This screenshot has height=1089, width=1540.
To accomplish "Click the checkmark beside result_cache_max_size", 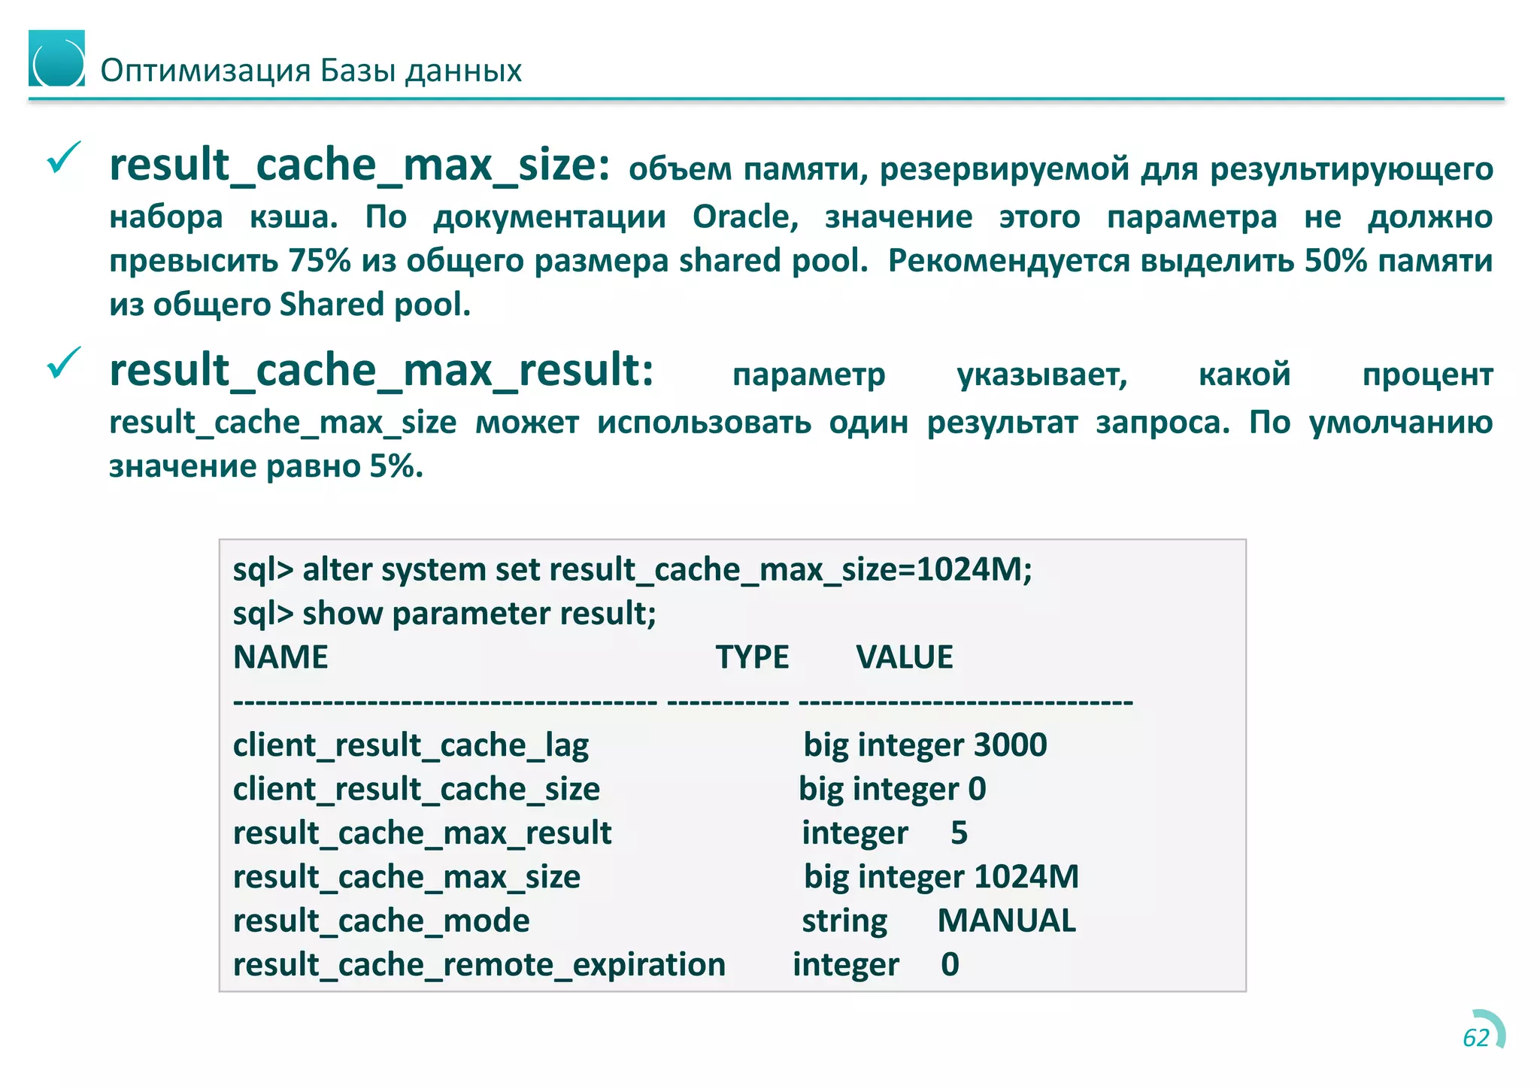I will (x=64, y=157).
